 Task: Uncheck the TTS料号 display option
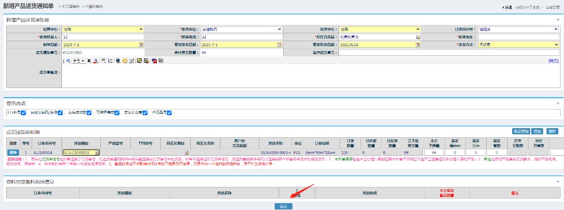[23, 113]
